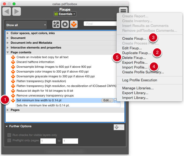Viewport: 184px width, 156px height.
Task: Go forward with the right arrow button
Action: tap(17, 11)
